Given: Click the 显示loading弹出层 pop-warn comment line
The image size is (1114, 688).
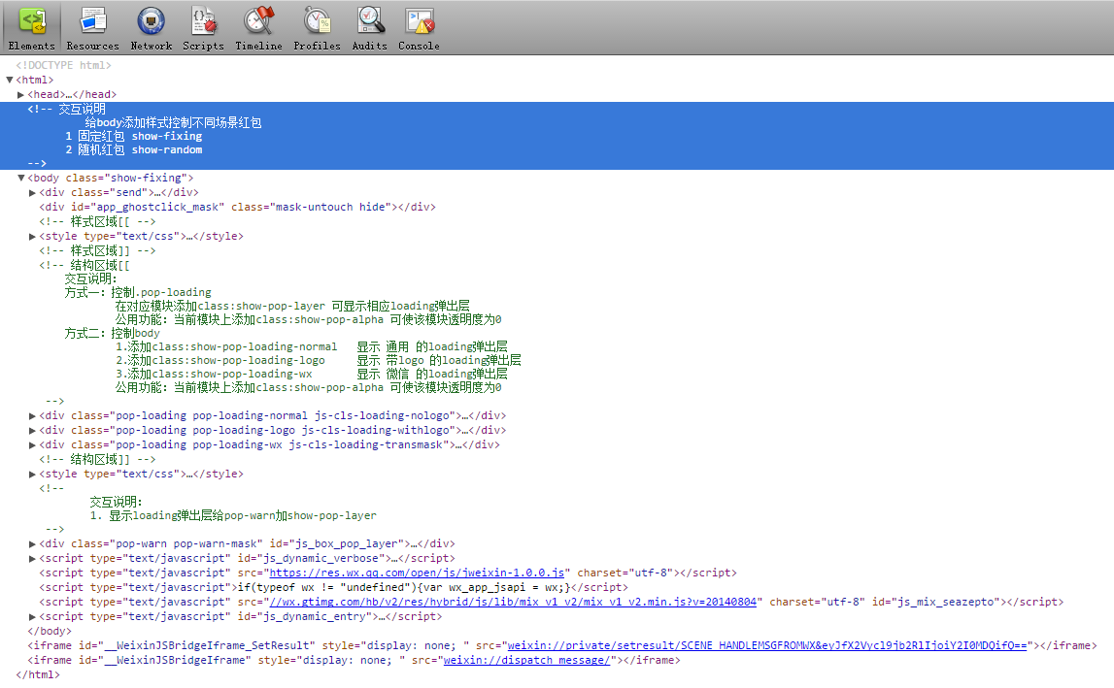Looking at the screenshot, I should (x=233, y=515).
